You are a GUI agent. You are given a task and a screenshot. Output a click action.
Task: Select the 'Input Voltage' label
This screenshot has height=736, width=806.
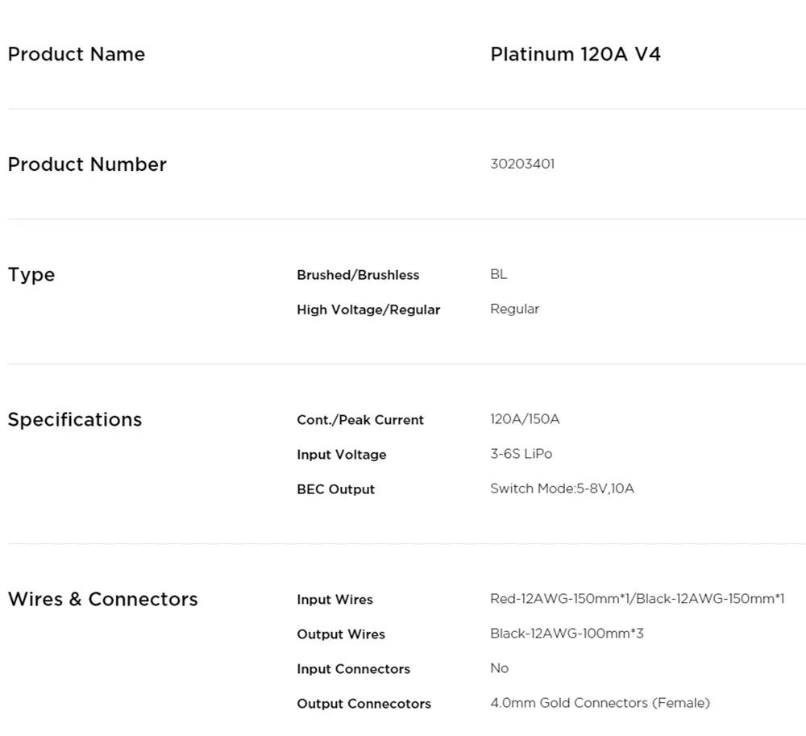click(341, 455)
